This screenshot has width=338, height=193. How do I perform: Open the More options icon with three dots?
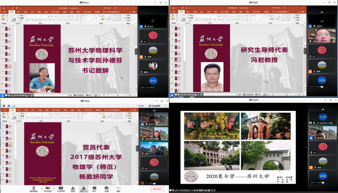point(118,189)
